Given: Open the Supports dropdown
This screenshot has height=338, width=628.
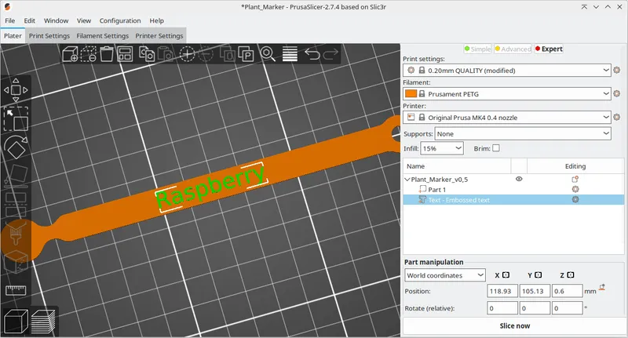Looking at the screenshot, I should click(x=523, y=133).
